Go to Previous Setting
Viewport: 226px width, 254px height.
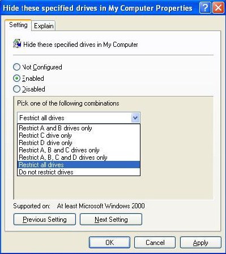coord(45,220)
